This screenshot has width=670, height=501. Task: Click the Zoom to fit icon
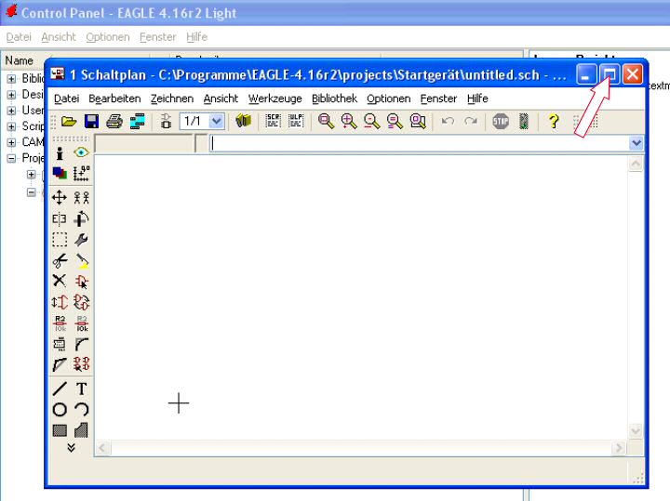tap(327, 122)
